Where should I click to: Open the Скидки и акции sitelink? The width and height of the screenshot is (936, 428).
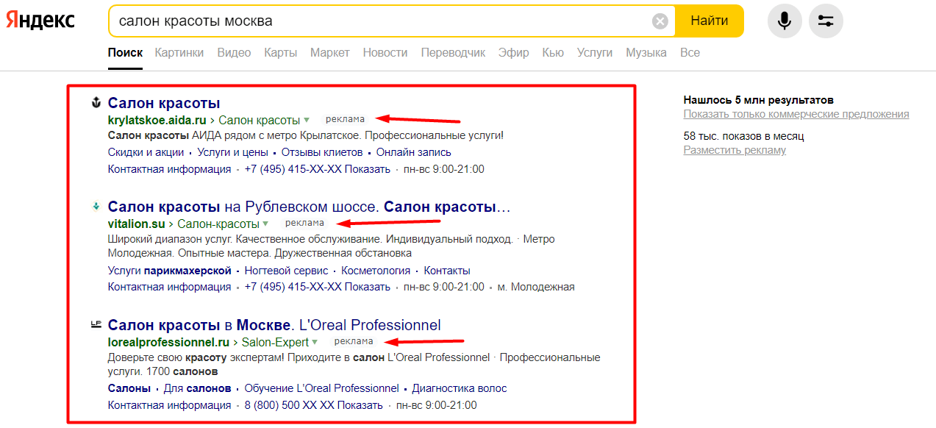(146, 152)
